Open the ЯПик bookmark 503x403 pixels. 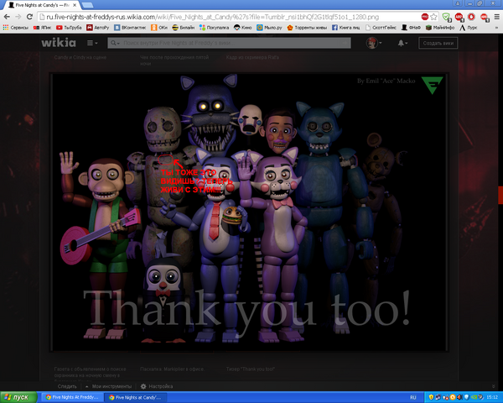pyautogui.click(x=43, y=28)
